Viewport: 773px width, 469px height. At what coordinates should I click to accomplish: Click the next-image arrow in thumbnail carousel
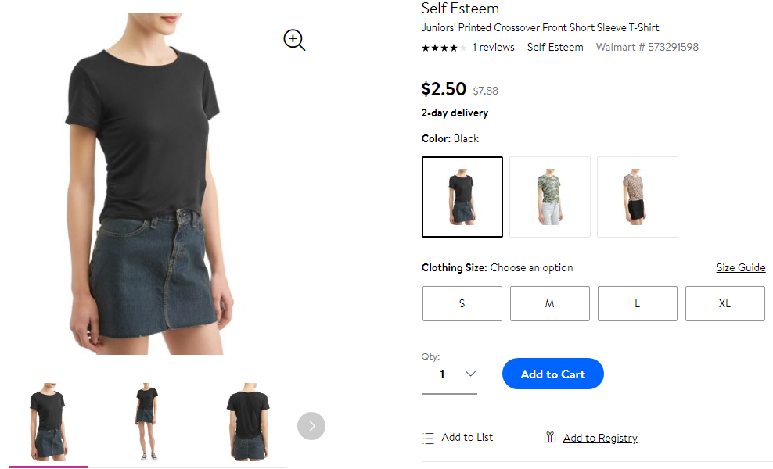click(x=311, y=426)
